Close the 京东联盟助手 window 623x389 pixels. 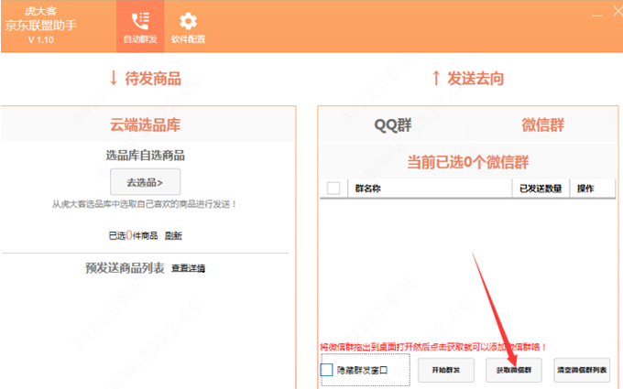point(618,11)
